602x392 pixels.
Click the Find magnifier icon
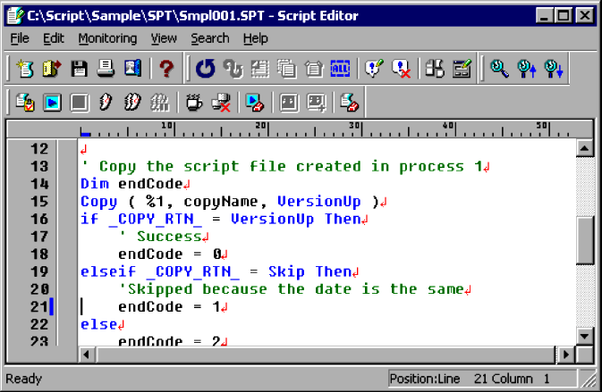499,69
